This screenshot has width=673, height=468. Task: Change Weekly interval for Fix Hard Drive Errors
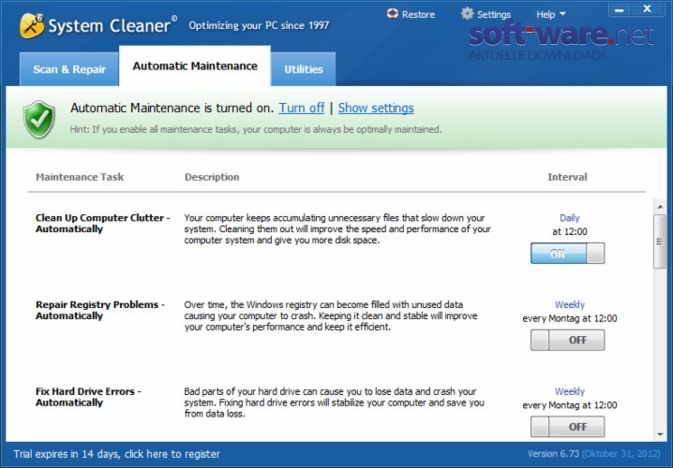pyautogui.click(x=570, y=391)
